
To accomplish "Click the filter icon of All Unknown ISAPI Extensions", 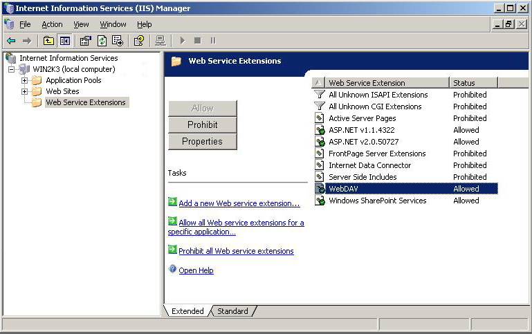I will pos(319,95).
